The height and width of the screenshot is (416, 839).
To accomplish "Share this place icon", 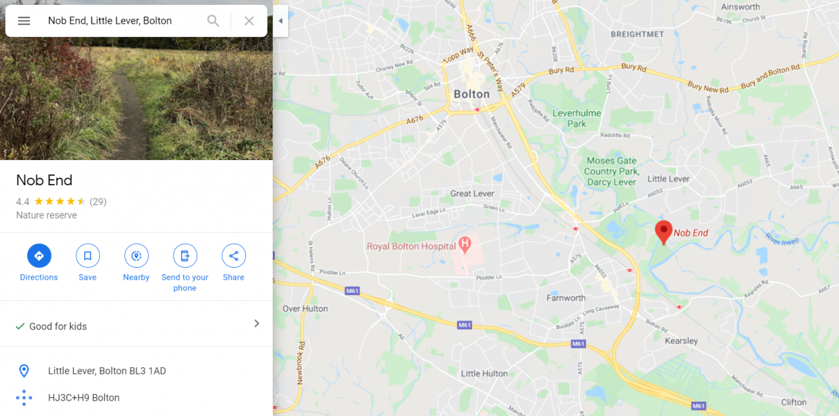I will [234, 256].
